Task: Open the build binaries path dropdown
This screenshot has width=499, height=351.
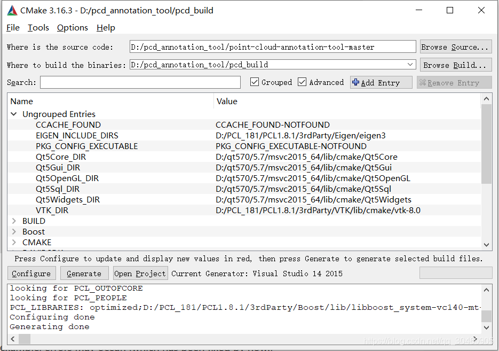Action: (x=410, y=65)
